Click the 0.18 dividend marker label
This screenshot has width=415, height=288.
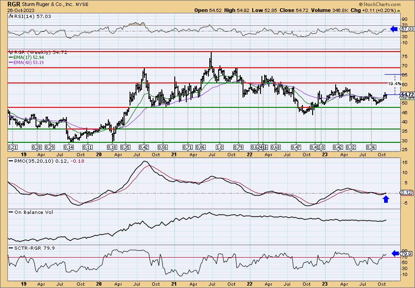pos(112,147)
